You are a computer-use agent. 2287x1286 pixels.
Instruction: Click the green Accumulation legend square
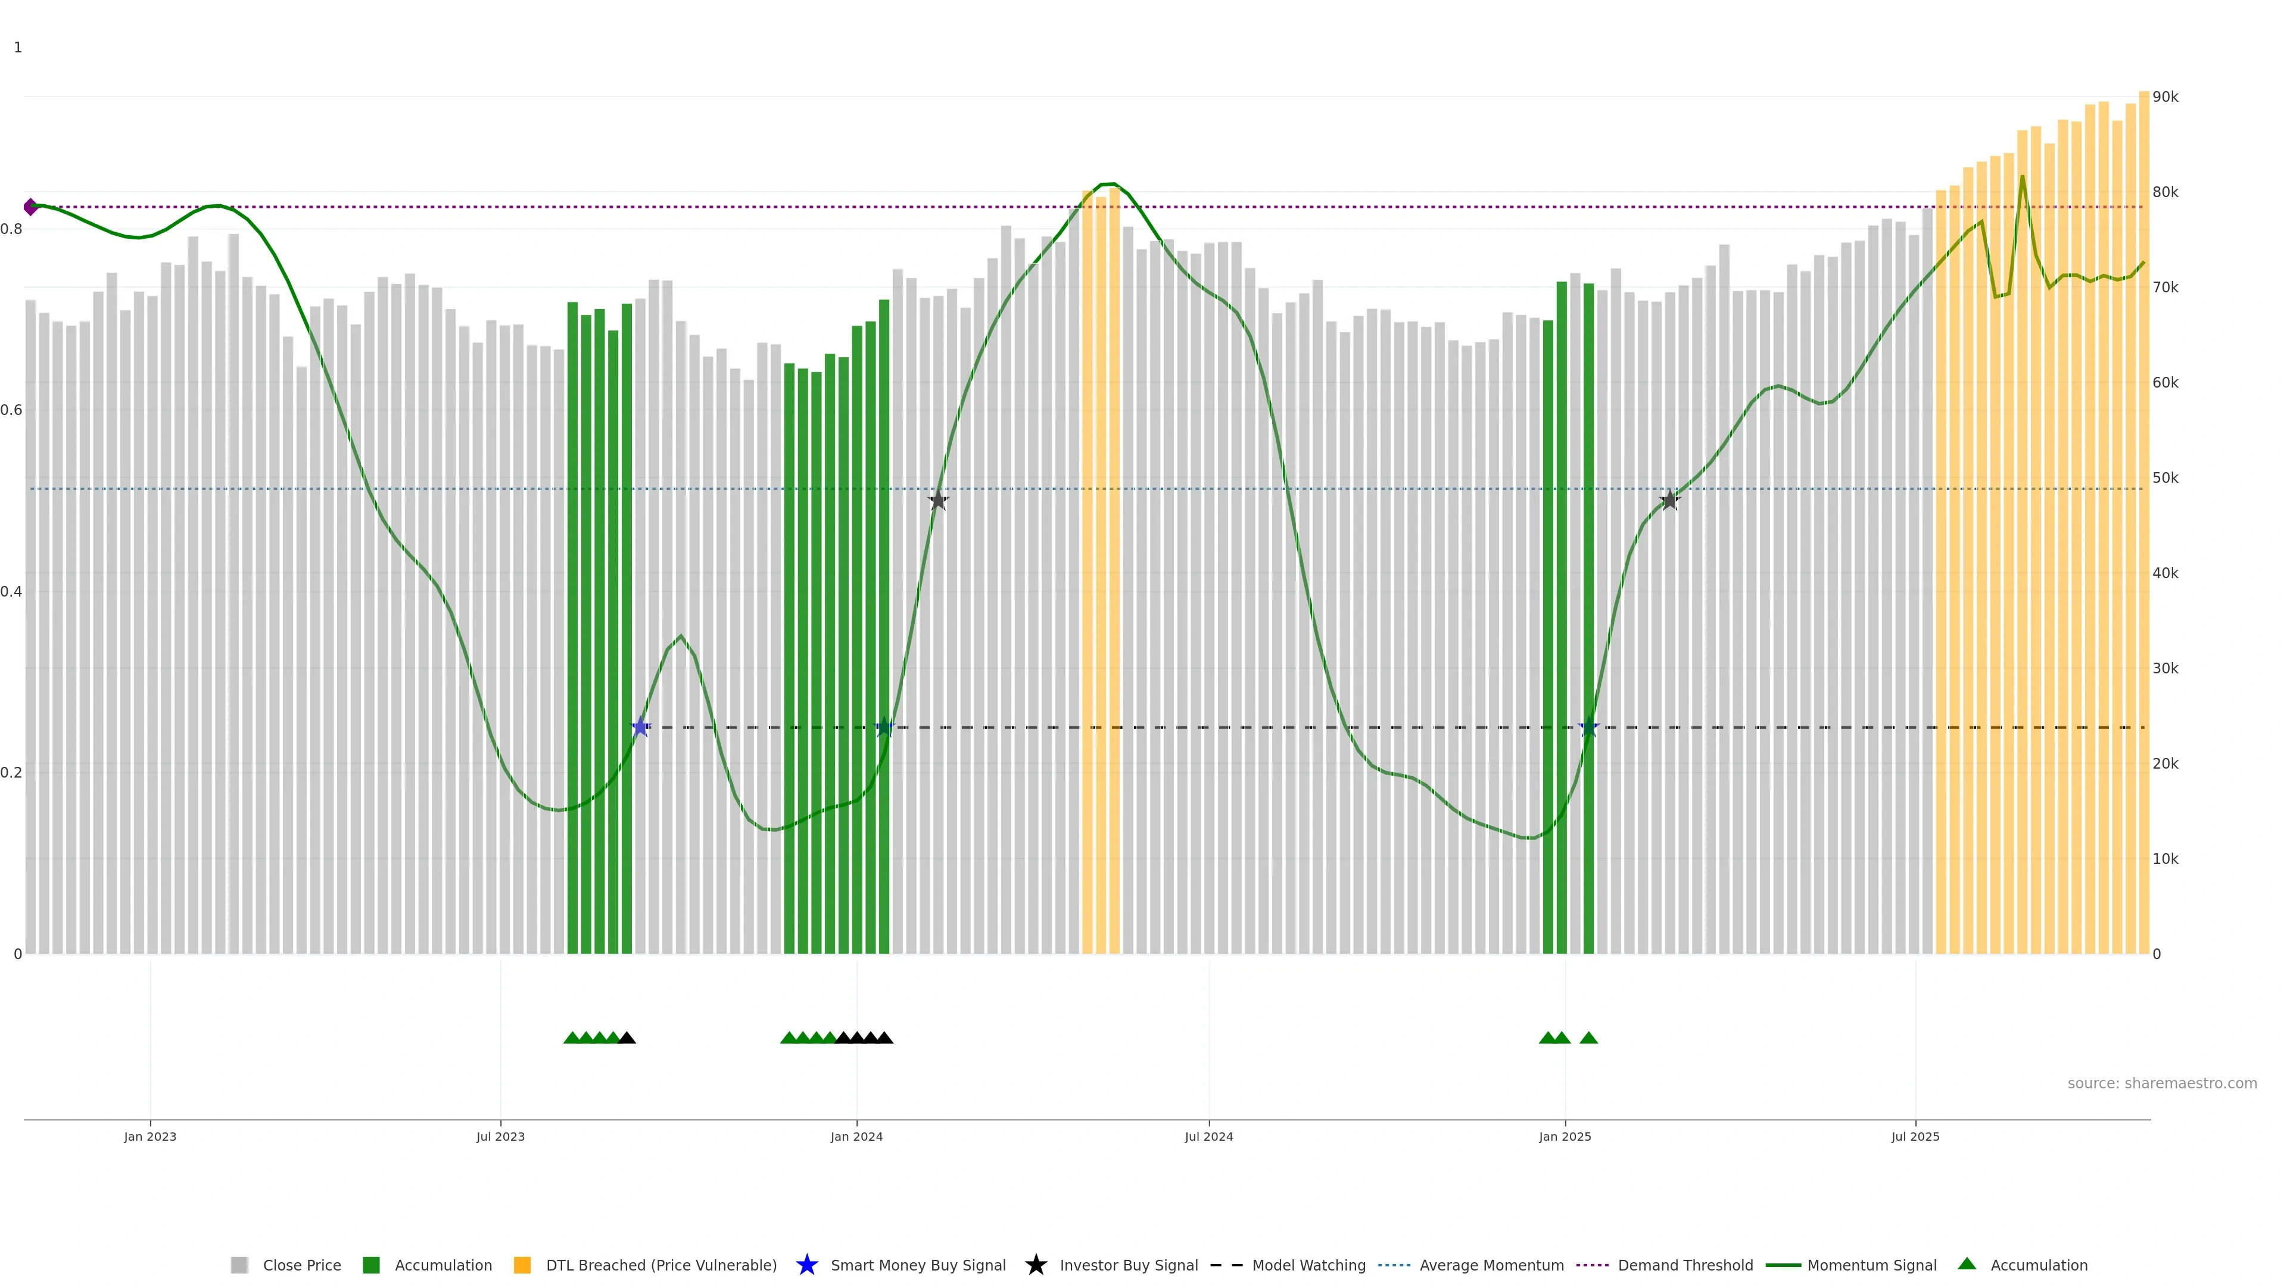[371, 1265]
